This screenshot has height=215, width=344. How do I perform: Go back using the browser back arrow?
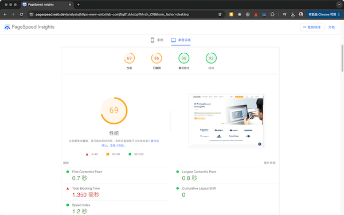(5, 14)
